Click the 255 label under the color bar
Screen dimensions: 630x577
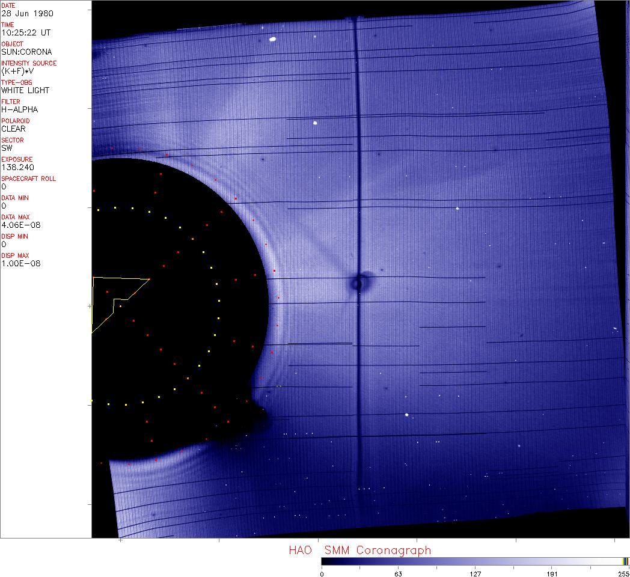(x=623, y=573)
